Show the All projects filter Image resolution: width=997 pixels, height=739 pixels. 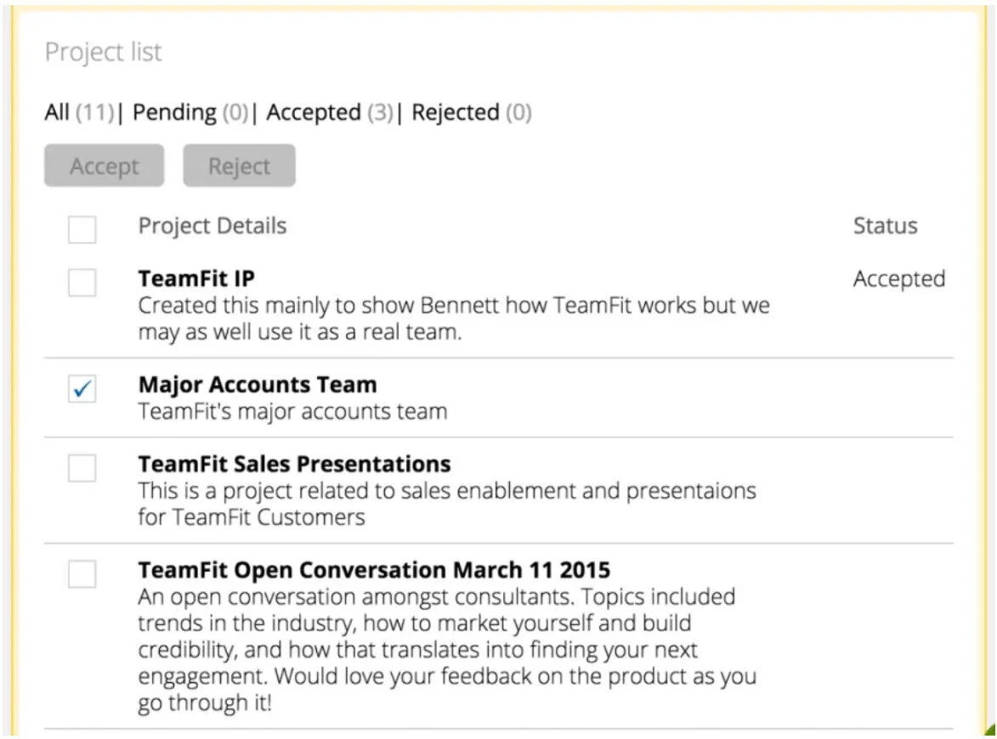58,112
